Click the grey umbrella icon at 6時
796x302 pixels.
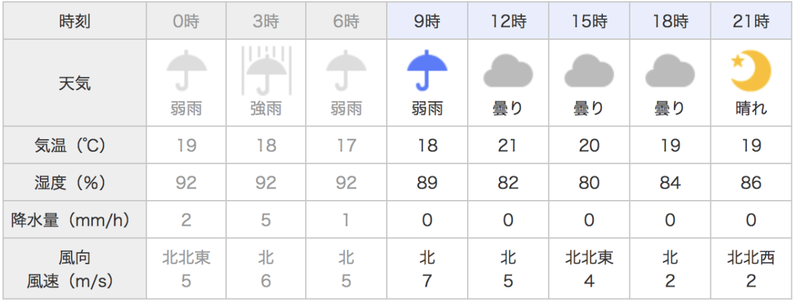pyautogui.click(x=346, y=70)
